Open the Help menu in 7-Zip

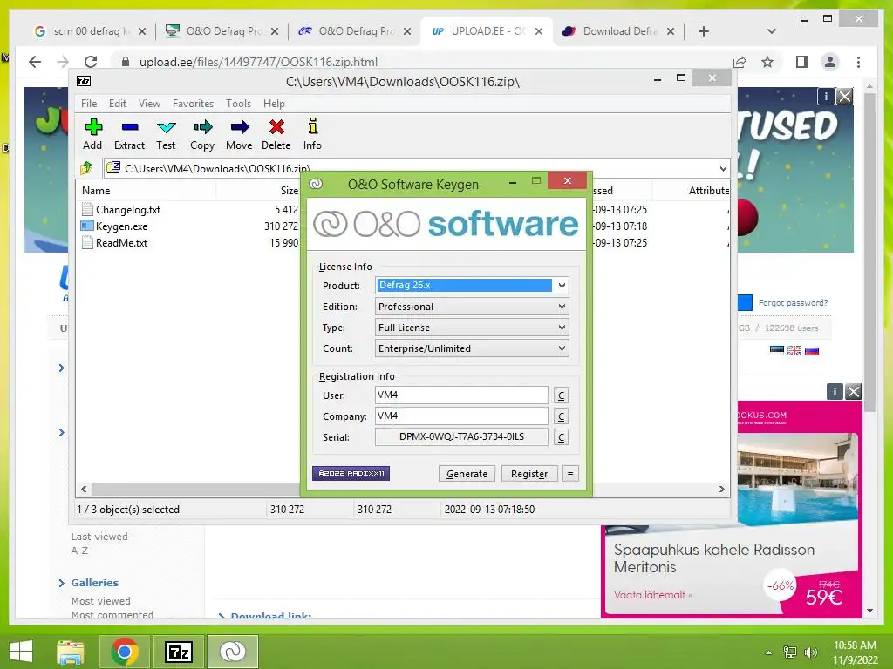(274, 104)
